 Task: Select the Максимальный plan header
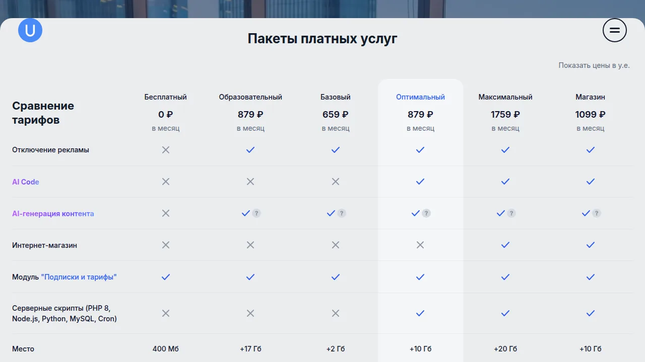click(505, 97)
